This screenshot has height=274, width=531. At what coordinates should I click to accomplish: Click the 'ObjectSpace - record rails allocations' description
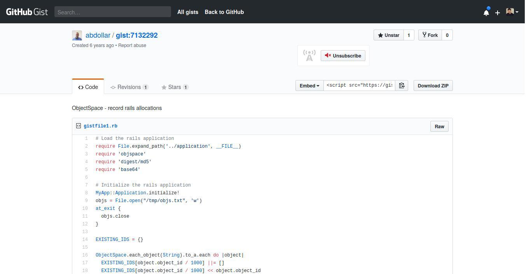tap(117, 108)
